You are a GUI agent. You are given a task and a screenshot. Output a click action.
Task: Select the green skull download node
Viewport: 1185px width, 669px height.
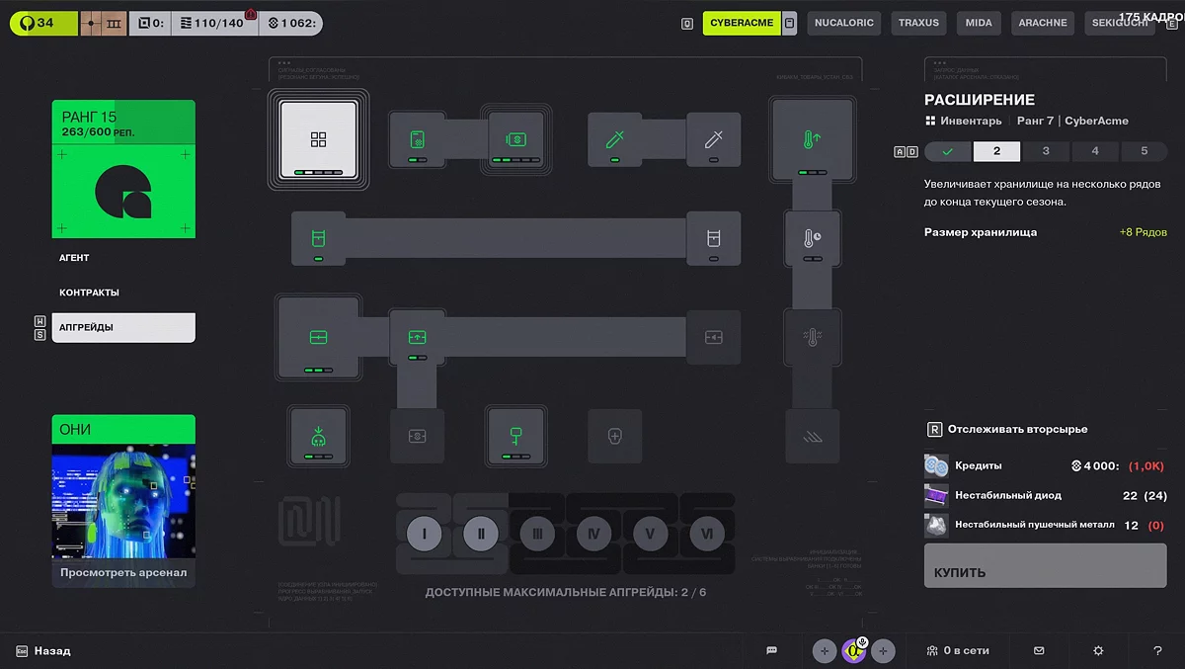[x=318, y=436]
